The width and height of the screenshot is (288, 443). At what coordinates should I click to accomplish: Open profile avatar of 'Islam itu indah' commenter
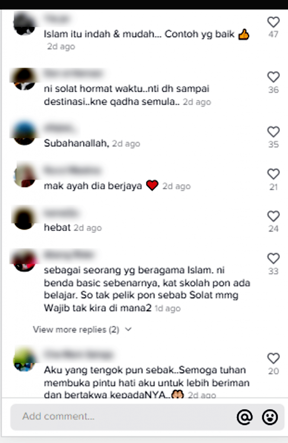(x=24, y=24)
